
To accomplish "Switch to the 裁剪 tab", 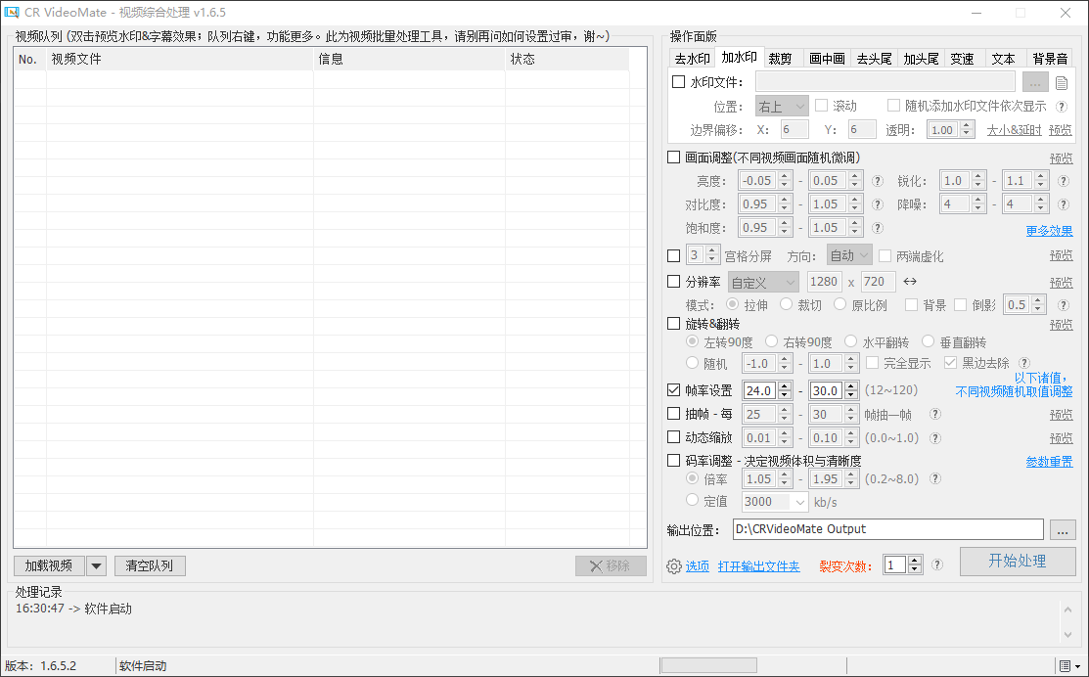I will tap(780, 59).
